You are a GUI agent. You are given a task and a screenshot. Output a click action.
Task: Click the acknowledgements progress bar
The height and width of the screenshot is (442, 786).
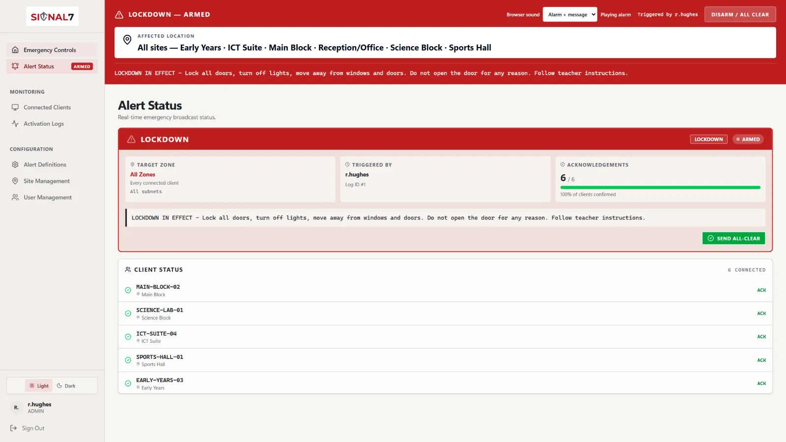point(660,188)
